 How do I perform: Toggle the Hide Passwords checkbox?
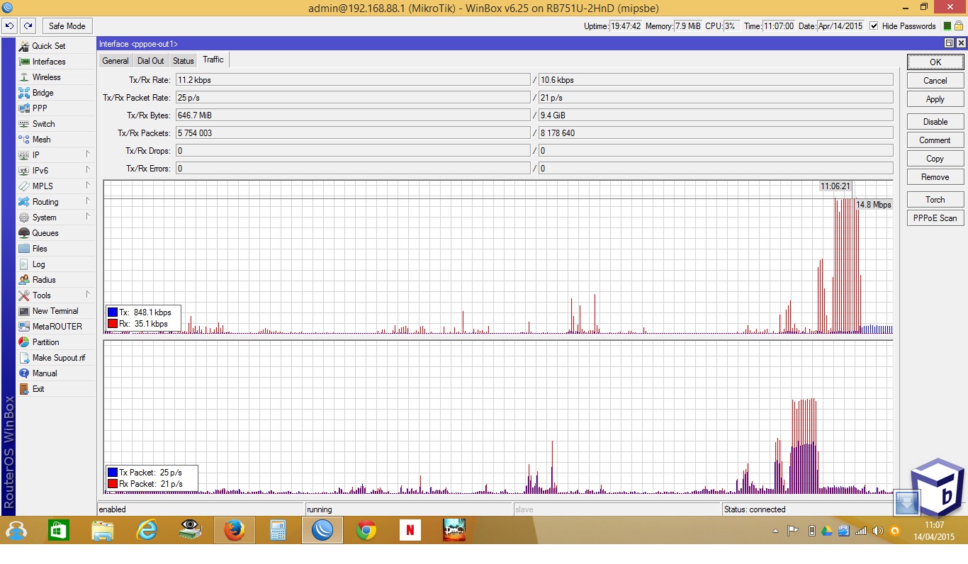tap(874, 26)
